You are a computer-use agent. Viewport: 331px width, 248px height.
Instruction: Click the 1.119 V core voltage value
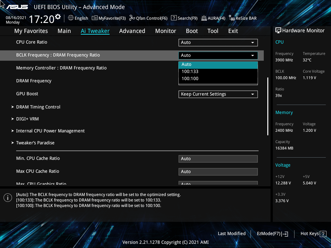(x=309, y=78)
